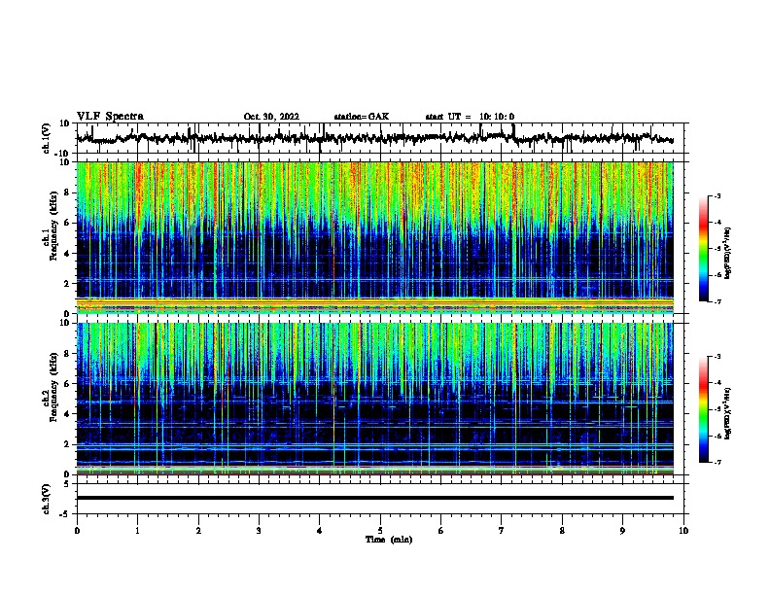Click the ch.1 spectrogram panel
The width and height of the screenshot is (770, 595).
(x=374, y=237)
